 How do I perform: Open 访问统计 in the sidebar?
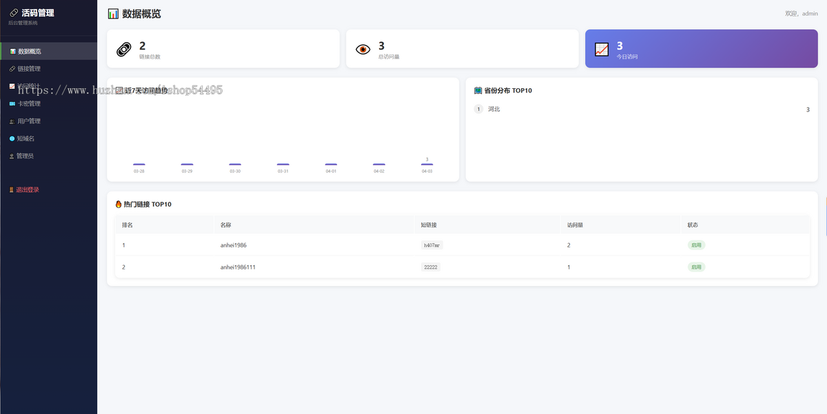pos(48,86)
